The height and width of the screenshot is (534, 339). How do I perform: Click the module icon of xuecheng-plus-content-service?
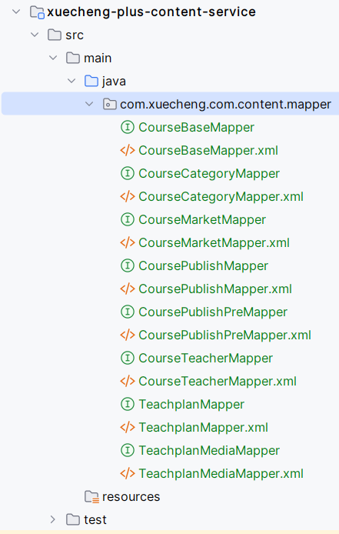coord(37,12)
